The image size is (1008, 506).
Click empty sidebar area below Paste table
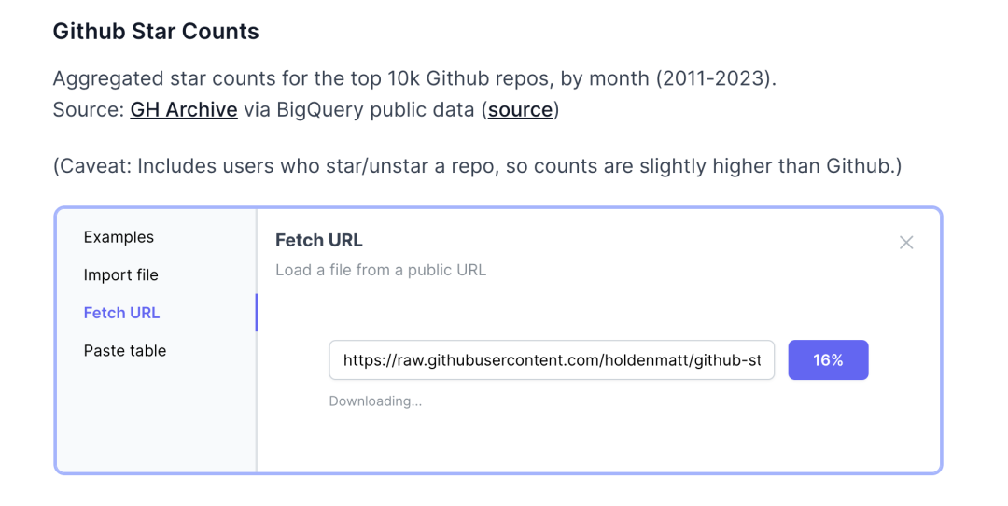point(154,420)
